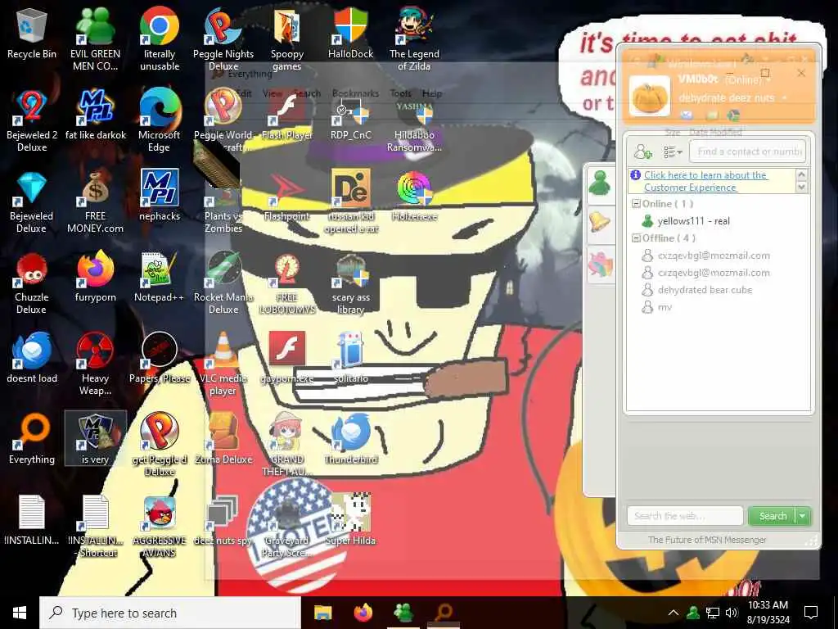Open FREE MONEY.com money bag shortcut
The image size is (838, 629).
coord(95,202)
